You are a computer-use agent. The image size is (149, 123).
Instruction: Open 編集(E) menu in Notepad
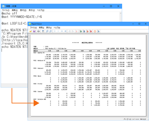point(15,10)
